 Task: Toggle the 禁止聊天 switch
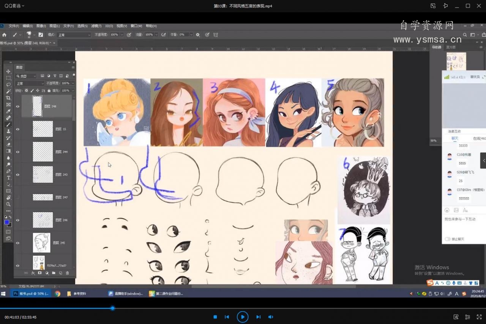point(448,239)
